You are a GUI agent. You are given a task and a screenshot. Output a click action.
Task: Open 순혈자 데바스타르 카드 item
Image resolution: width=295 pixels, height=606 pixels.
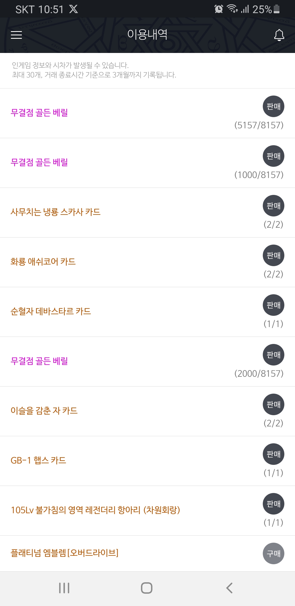(x=51, y=311)
